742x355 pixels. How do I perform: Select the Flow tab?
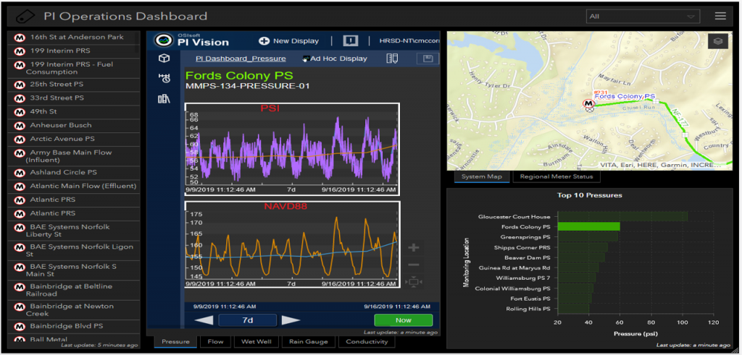click(215, 342)
